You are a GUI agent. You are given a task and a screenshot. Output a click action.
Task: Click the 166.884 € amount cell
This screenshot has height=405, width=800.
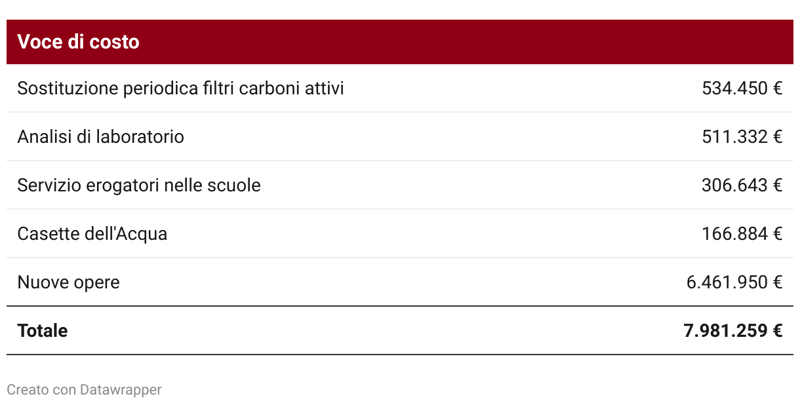click(x=742, y=233)
